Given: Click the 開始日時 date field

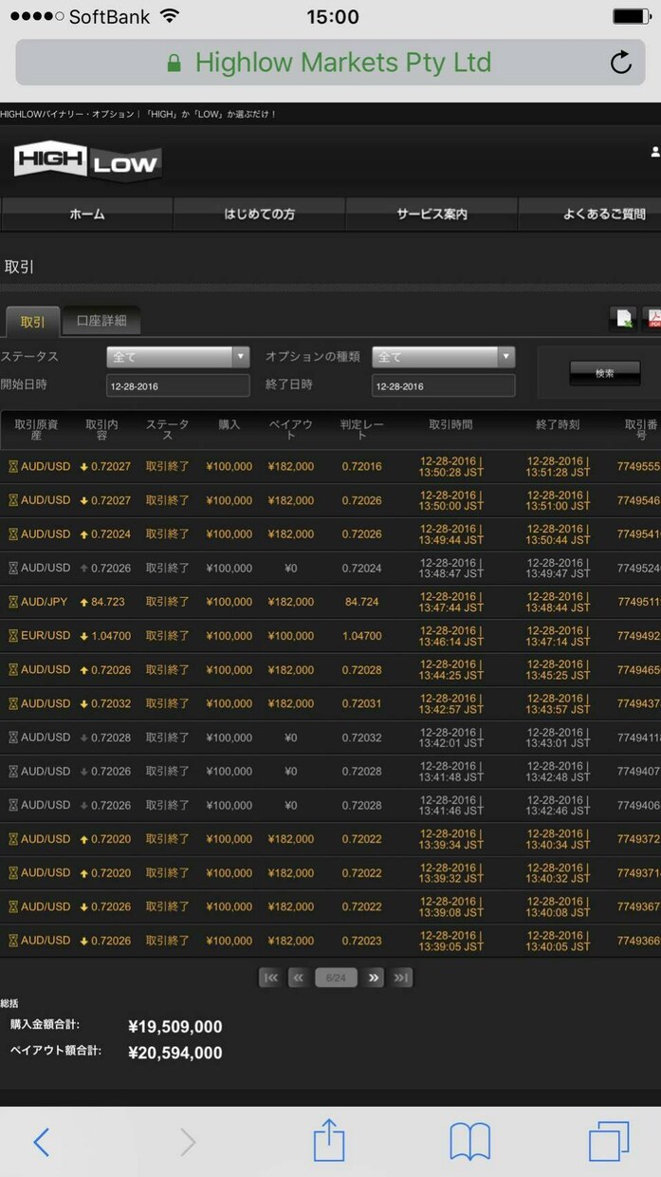Looking at the screenshot, I should point(178,385).
